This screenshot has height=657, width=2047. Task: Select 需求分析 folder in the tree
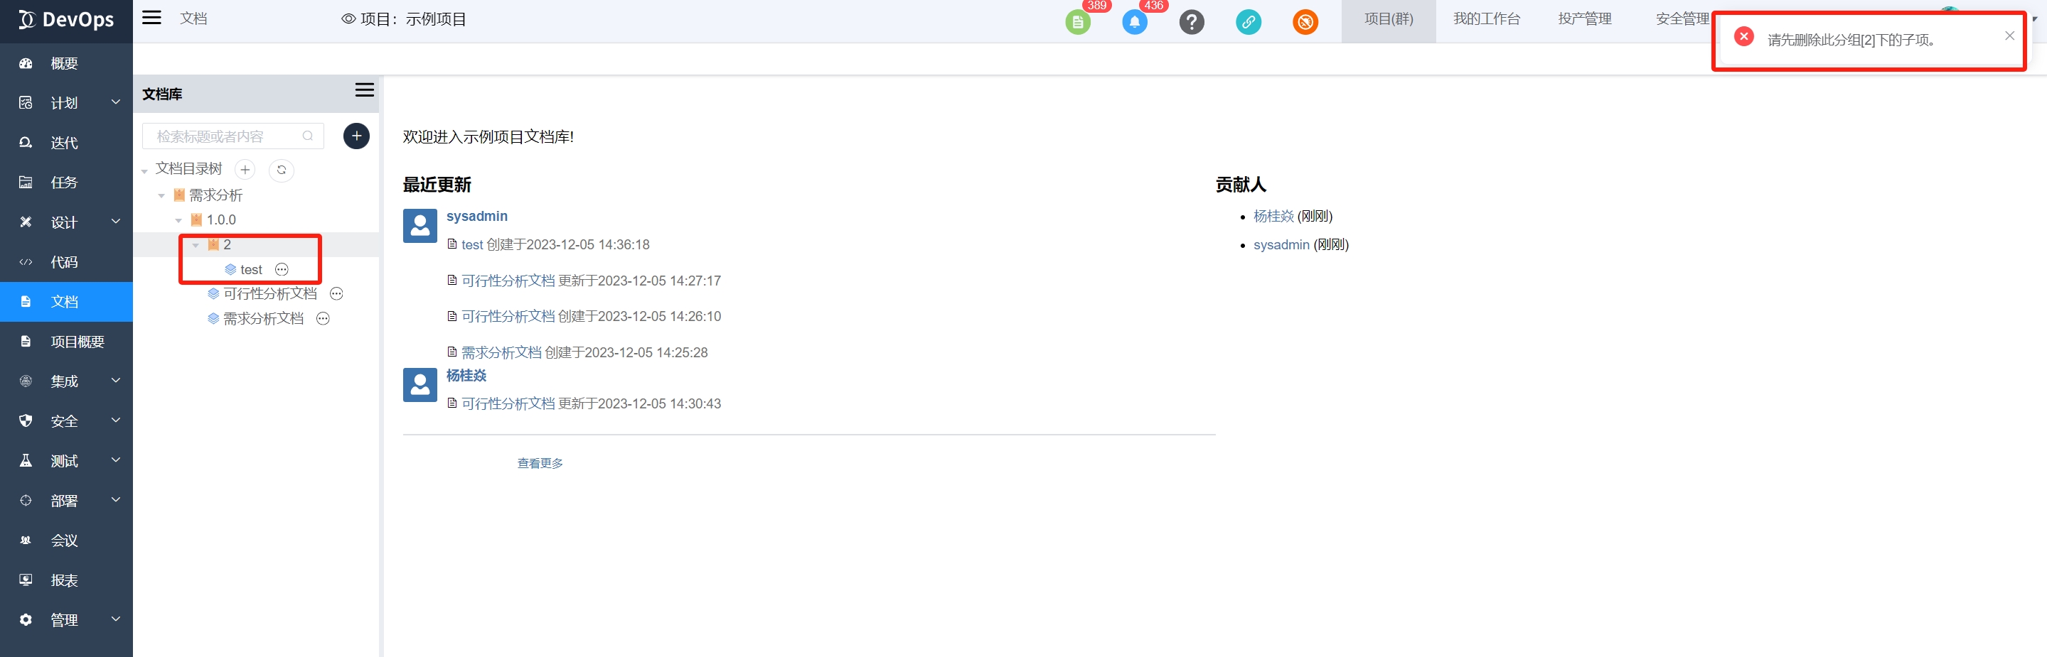point(215,195)
